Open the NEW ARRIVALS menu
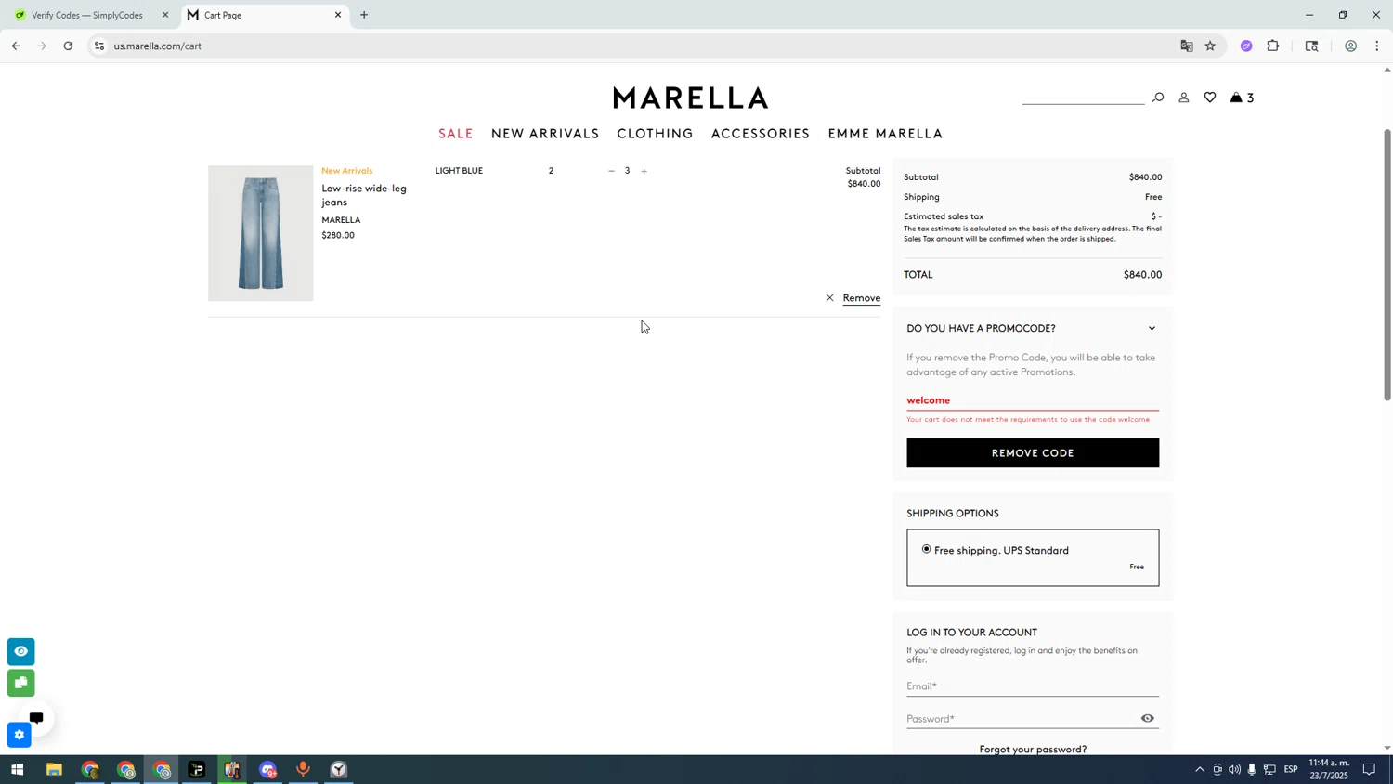 pyautogui.click(x=545, y=134)
